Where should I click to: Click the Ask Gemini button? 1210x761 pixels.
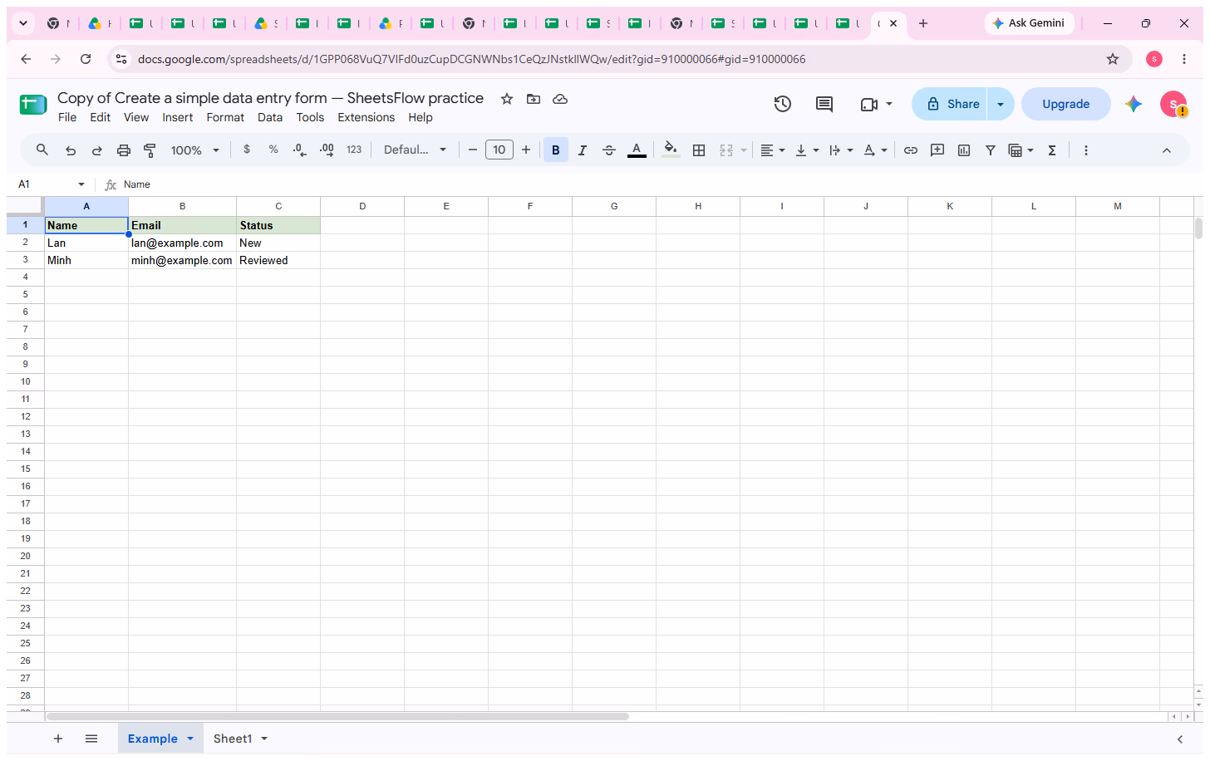click(x=1029, y=23)
